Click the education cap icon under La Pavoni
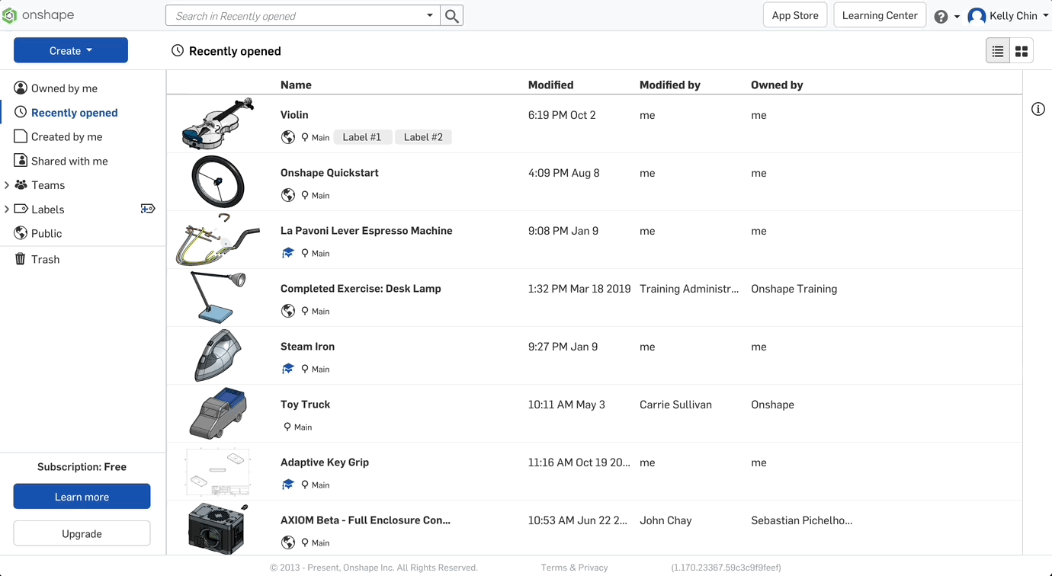Viewport: 1052px width, 576px height. [288, 253]
